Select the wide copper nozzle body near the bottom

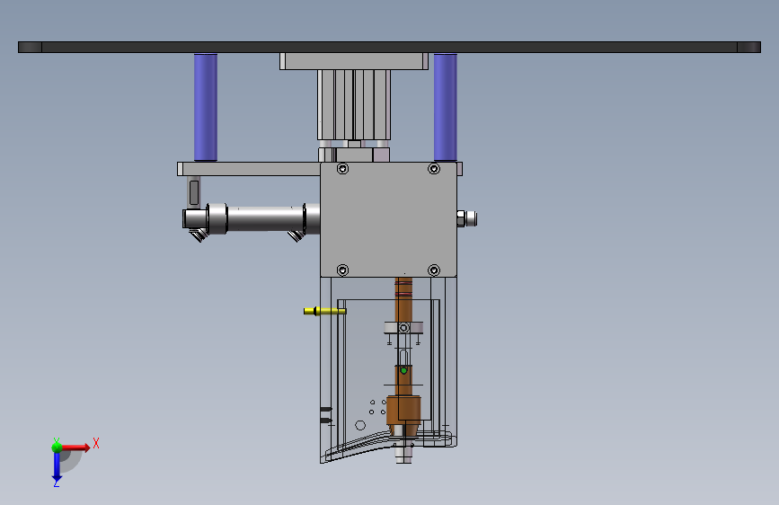click(403, 410)
